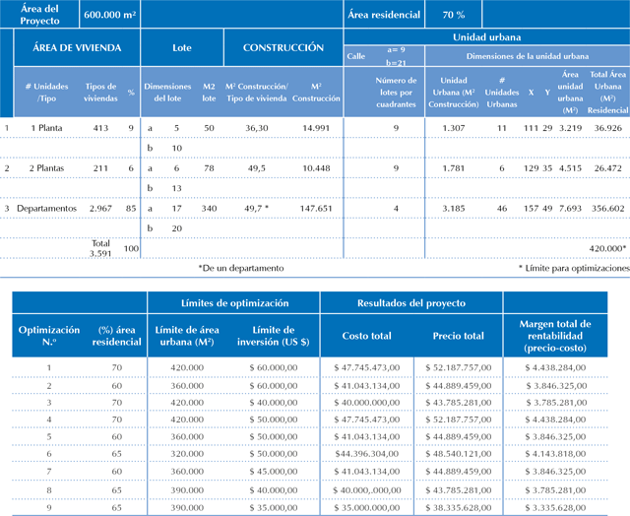The height and width of the screenshot is (516, 630).
Task: Click the 'Departamentos' row label
Action: point(46,209)
